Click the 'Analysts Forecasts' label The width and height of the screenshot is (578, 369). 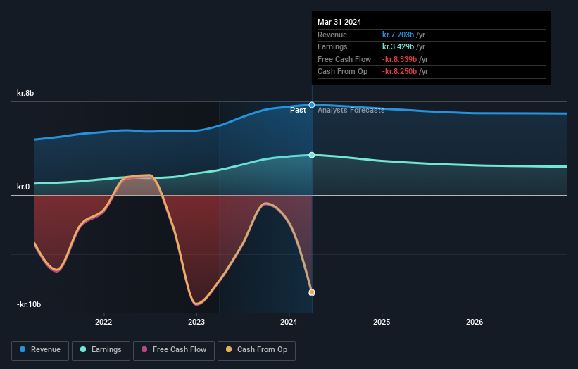351,111
